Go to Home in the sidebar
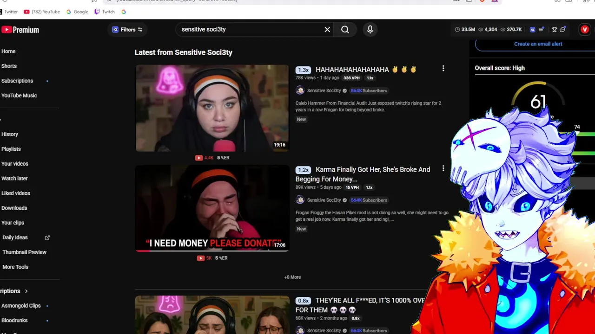595x334 pixels. click(x=8, y=51)
